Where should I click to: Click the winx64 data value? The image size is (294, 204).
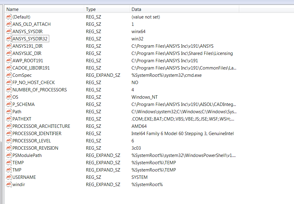coord(138,32)
